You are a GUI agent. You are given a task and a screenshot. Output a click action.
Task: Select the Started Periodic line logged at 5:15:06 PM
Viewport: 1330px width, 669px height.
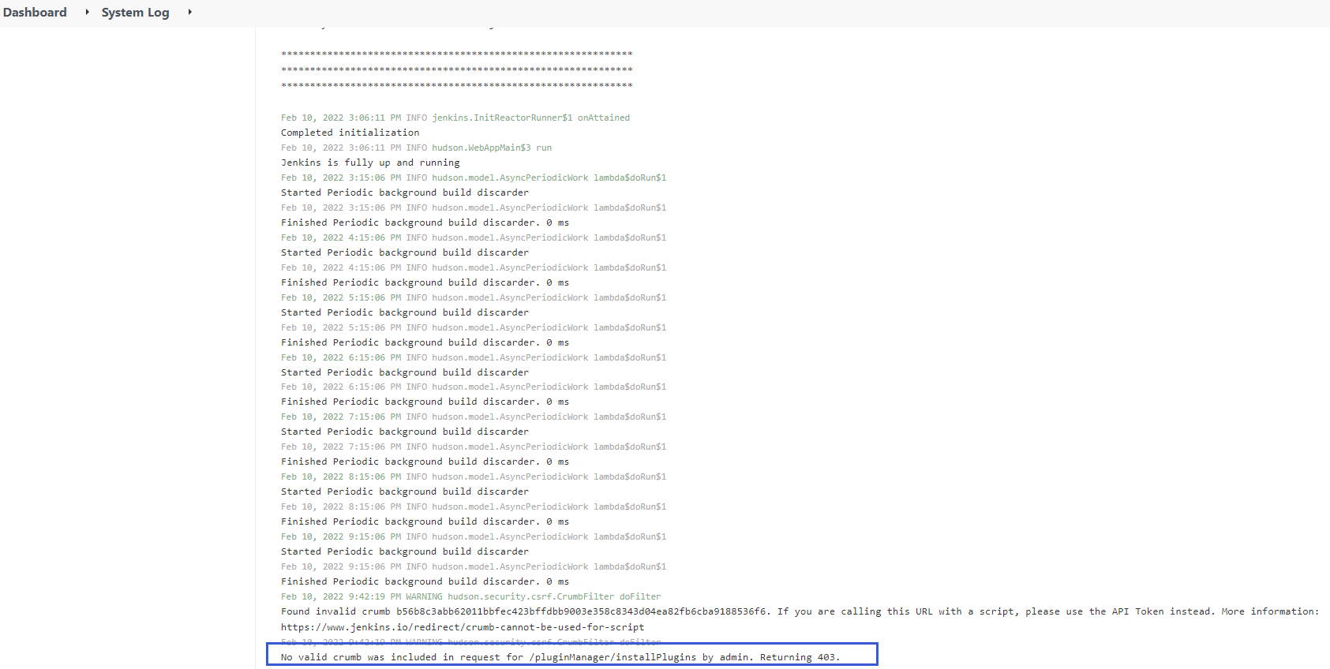click(x=405, y=312)
